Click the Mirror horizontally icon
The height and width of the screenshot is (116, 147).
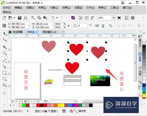click(97, 26)
